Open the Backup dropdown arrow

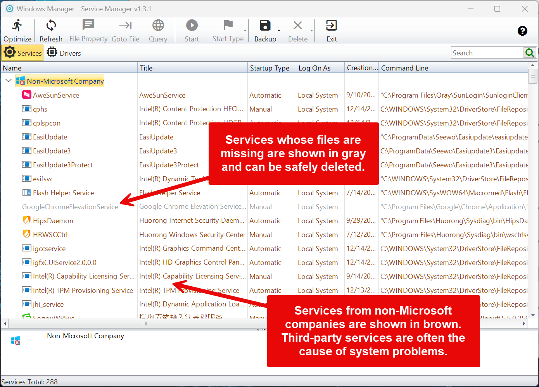click(279, 31)
